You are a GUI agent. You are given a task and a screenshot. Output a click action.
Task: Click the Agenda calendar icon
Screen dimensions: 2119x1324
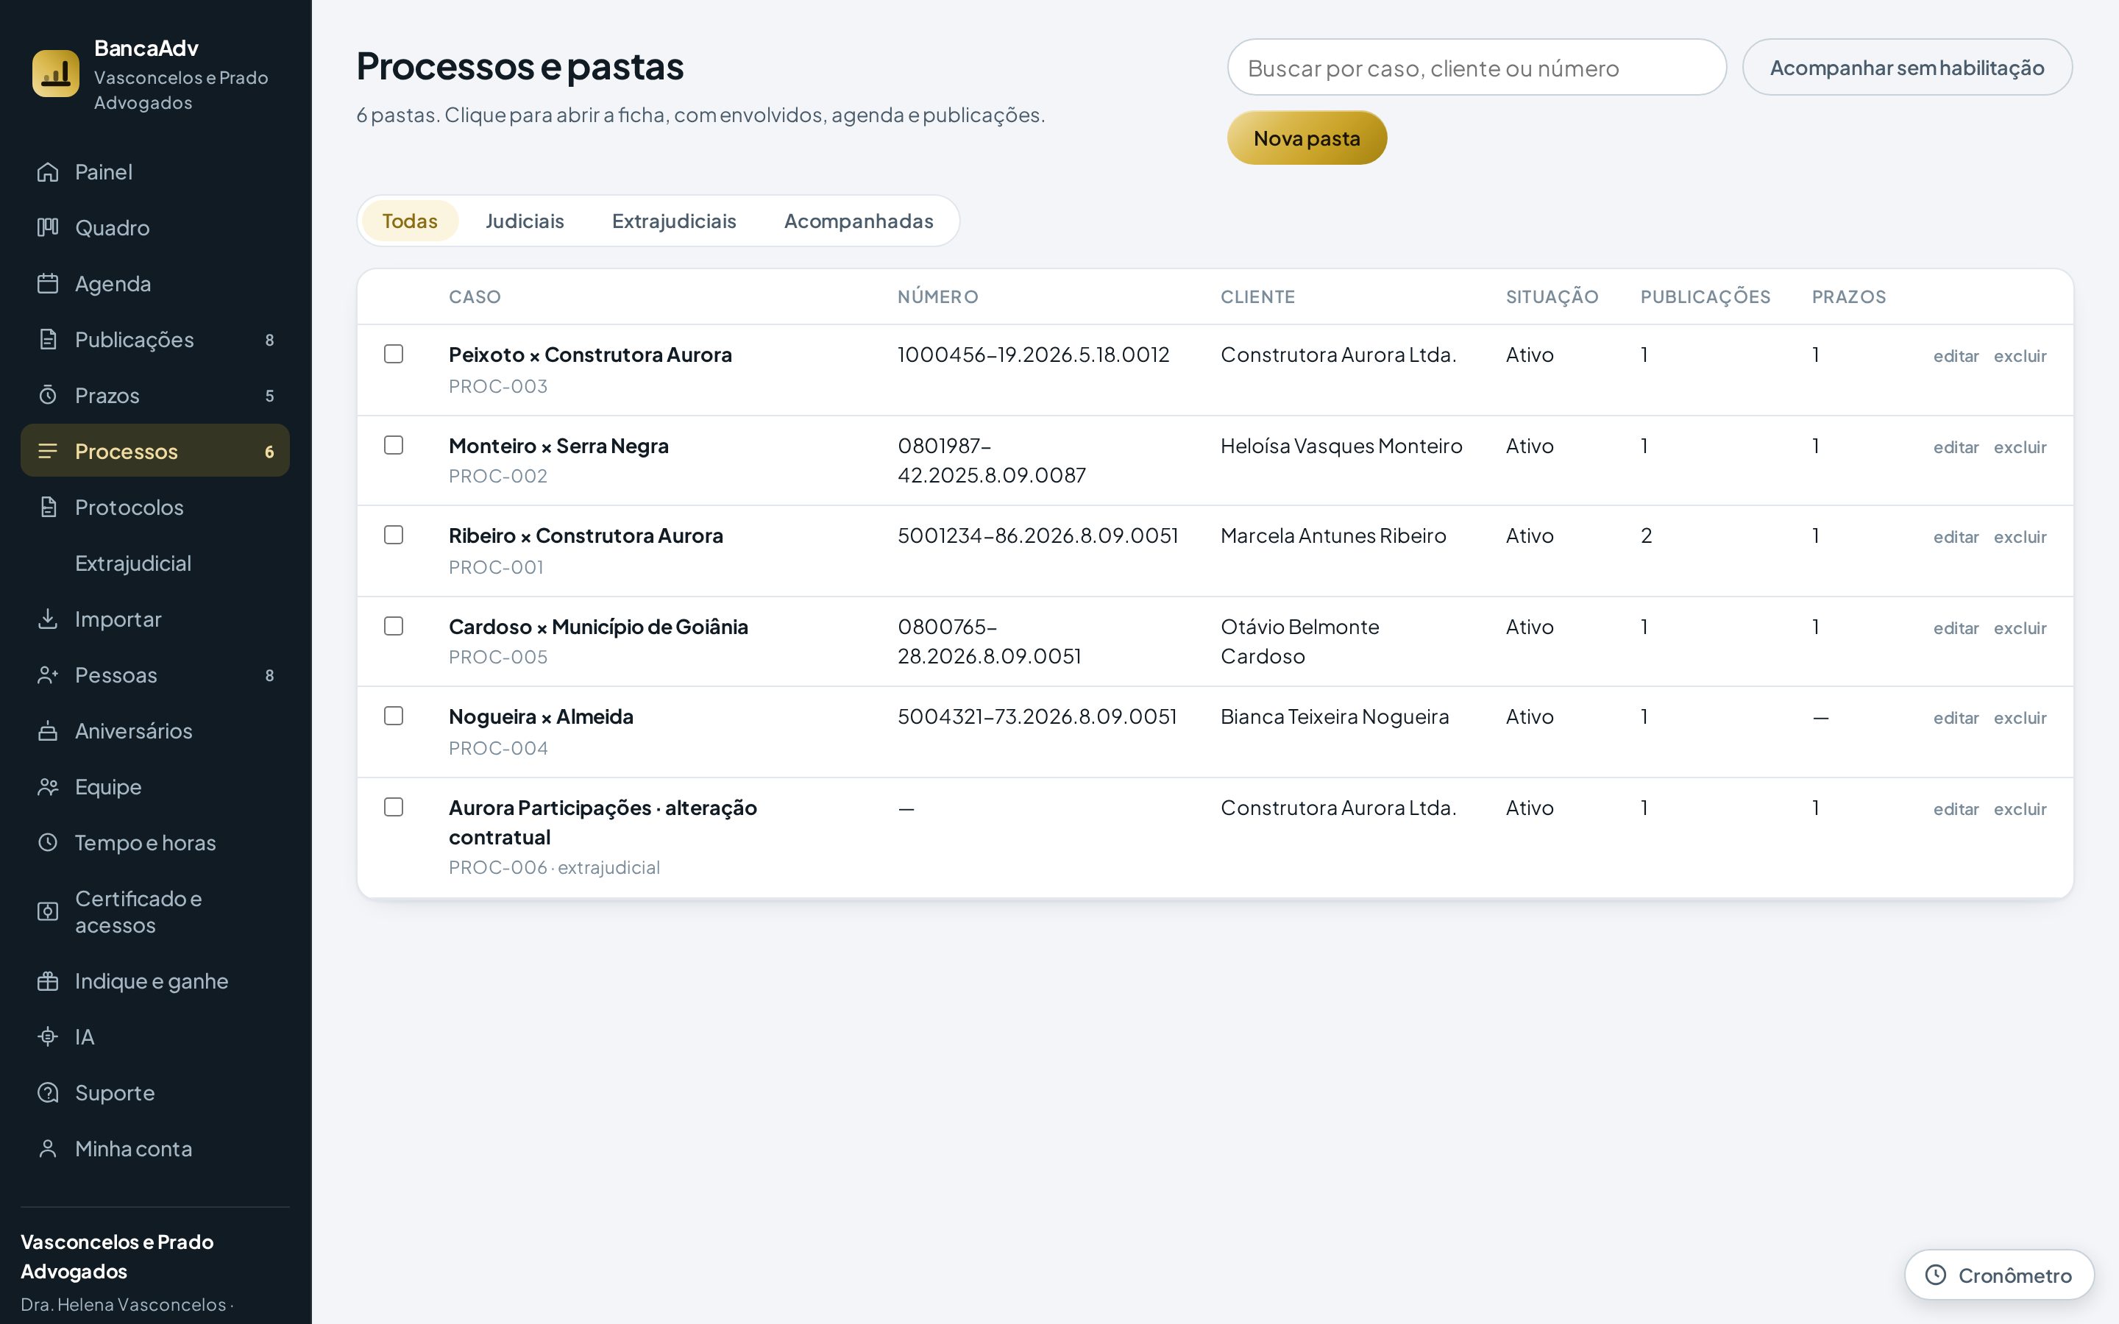click(x=48, y=284)
